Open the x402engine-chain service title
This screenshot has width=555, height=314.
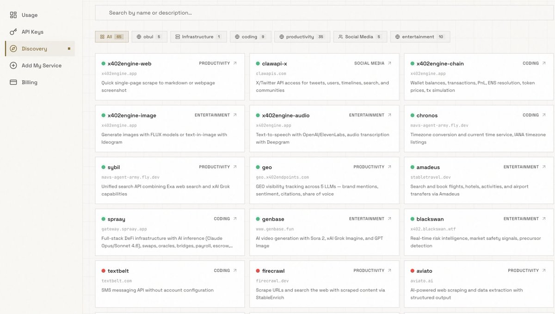(440, 63)
